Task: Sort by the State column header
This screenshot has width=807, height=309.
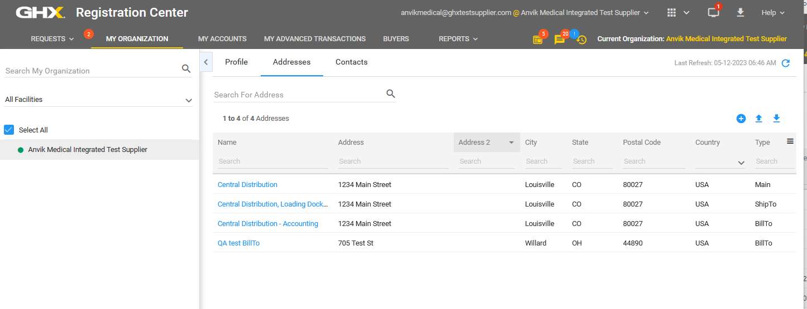Action: pyautogui.click(x=580, y=143)
